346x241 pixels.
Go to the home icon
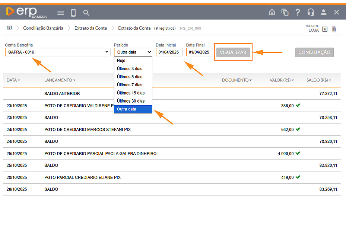pyautogui.click(x=272, y=12)
